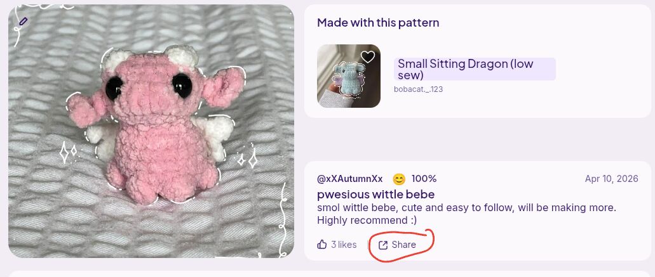Click the 100% rating score
Screen dimensions: 655x277
(424, 179)
